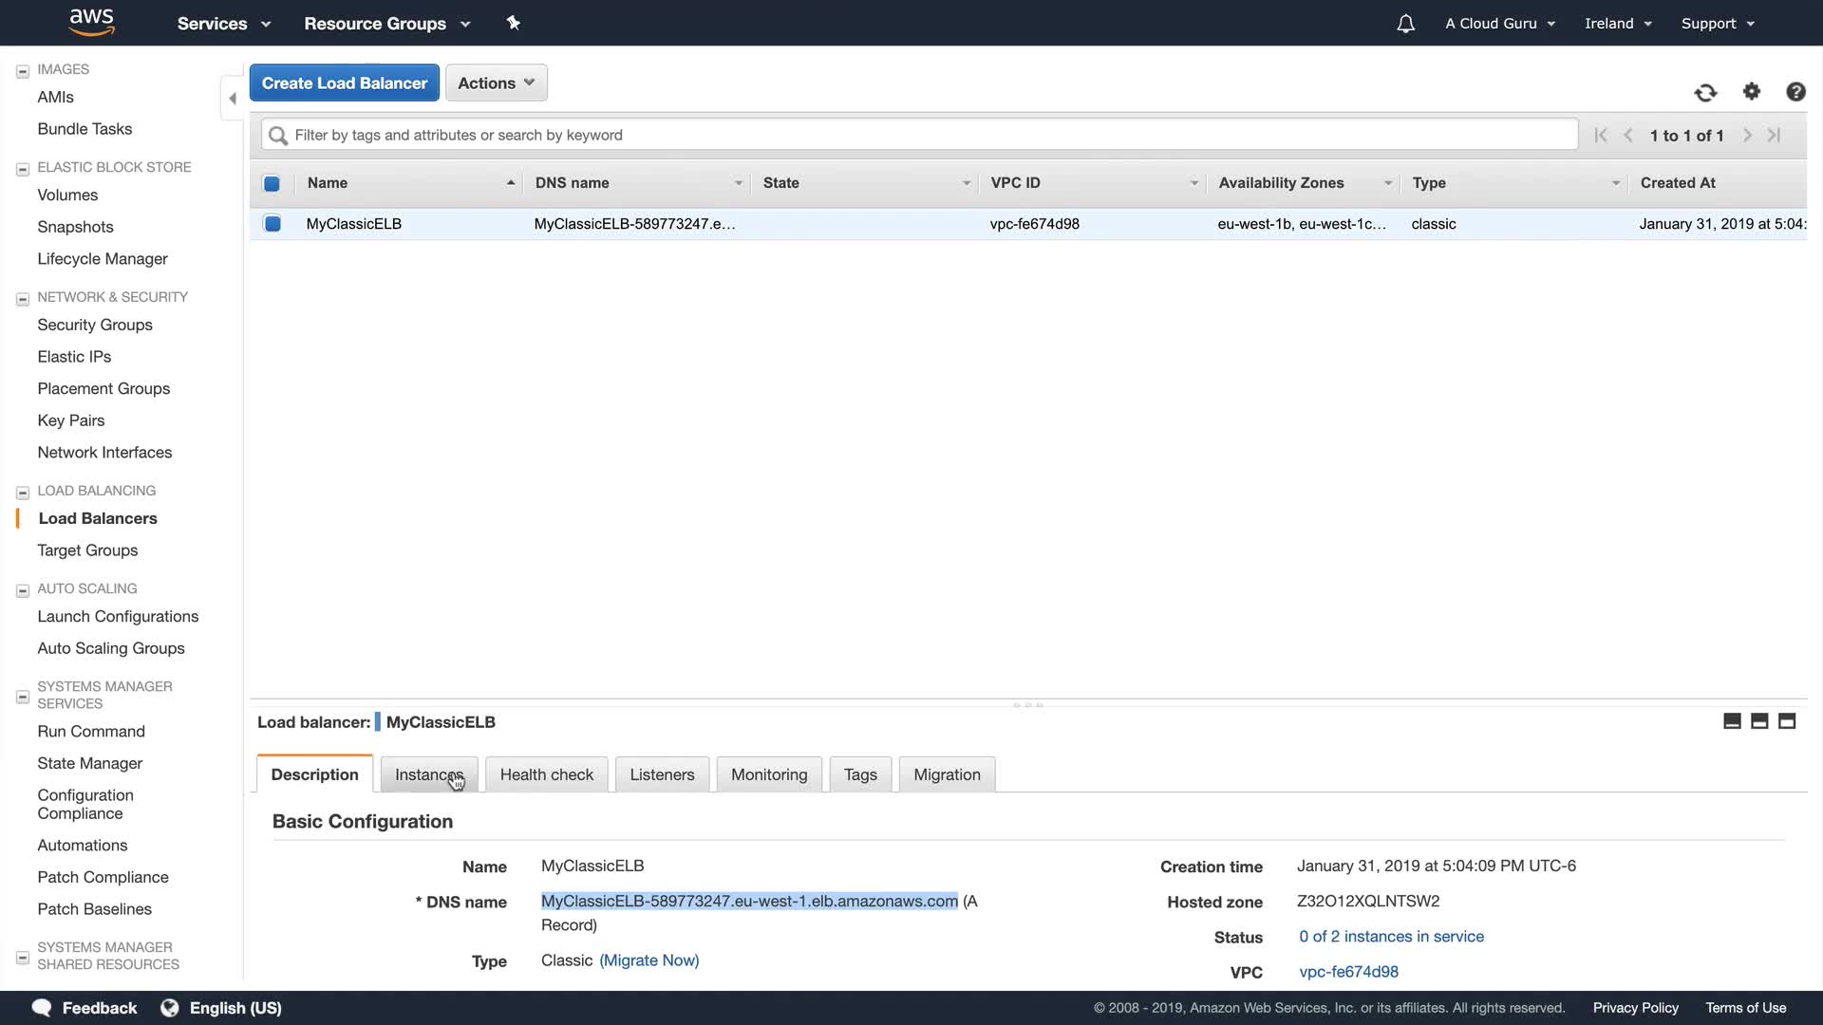
Task: Minimize the details pane using the leftmost layout icon
Action: 1732,721
